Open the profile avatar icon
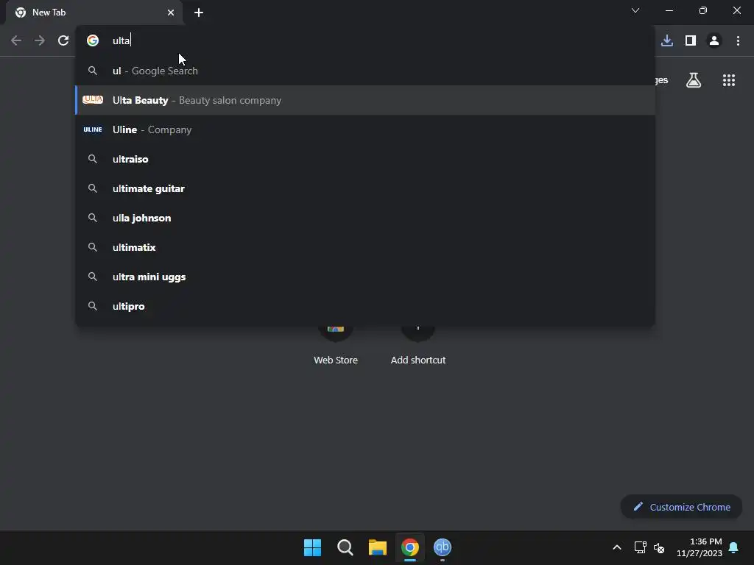This screenshot has width=754, height=565. pyautogui.click(x=714, y=41)
